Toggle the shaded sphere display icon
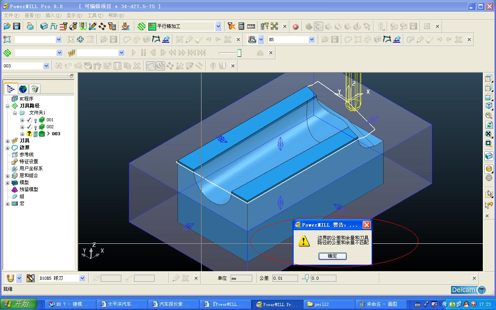Image resolution: width=496 pixels, height=310 pixels. [x=489, y=169]
